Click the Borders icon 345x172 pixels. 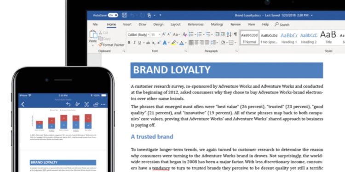coord(231,43)
